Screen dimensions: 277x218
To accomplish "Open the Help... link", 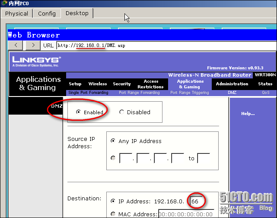I will pyautogui.click(x=248, y=114).
